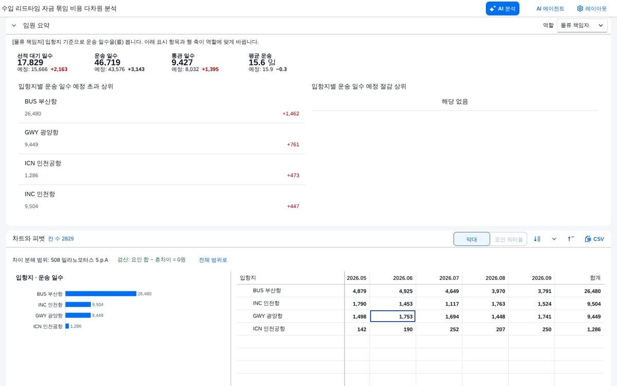
Task: Select the total cell 9,504 for INC 인천항
Action: tap(580, 304)
